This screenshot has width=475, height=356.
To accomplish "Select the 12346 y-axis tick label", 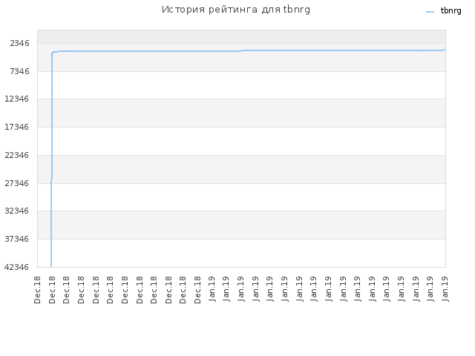I will coord(16,99).
